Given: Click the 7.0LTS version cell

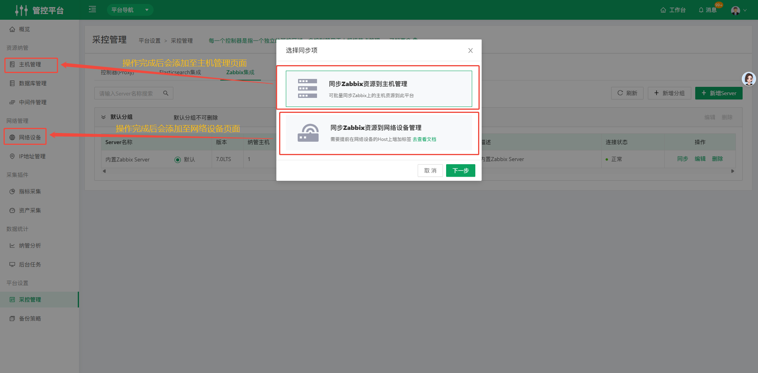Looking at the screenshot, I should tap(223, 159).
